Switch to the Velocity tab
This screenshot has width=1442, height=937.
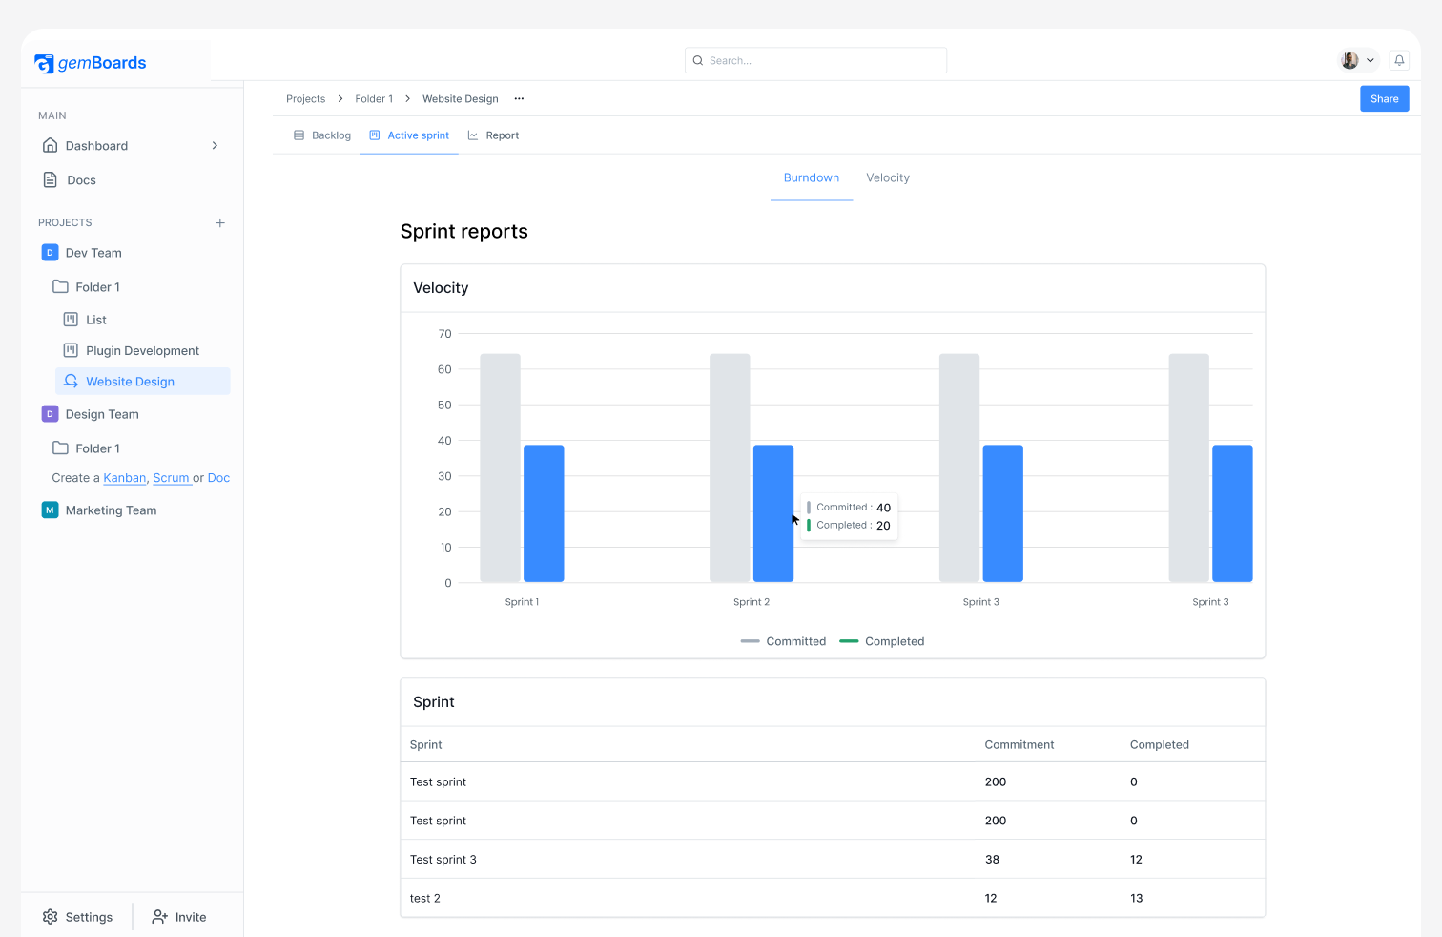click(887, 177)
